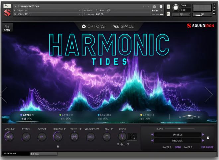
Task: Click the LAYER B button
Action: pyautogui.click(x=188, y=147)
